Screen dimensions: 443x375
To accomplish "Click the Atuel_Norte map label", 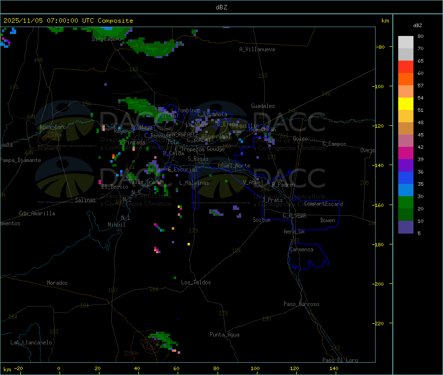I will [234, 166].
